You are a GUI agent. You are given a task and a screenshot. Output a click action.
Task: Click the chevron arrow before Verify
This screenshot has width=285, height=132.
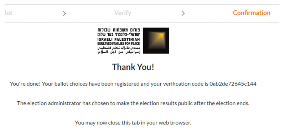64,13
